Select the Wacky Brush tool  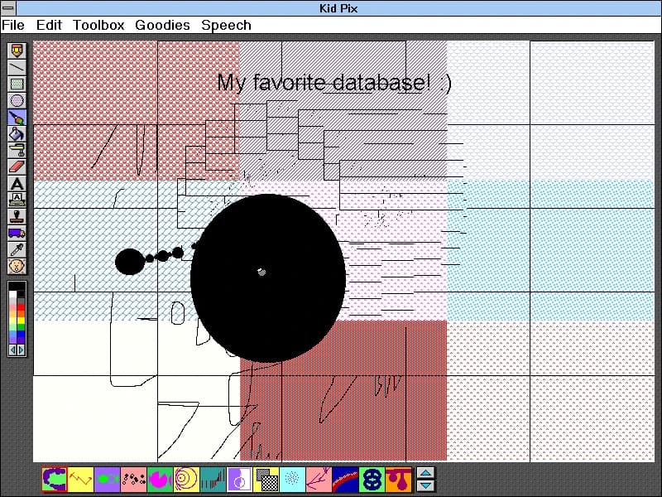tap(17, 117)
